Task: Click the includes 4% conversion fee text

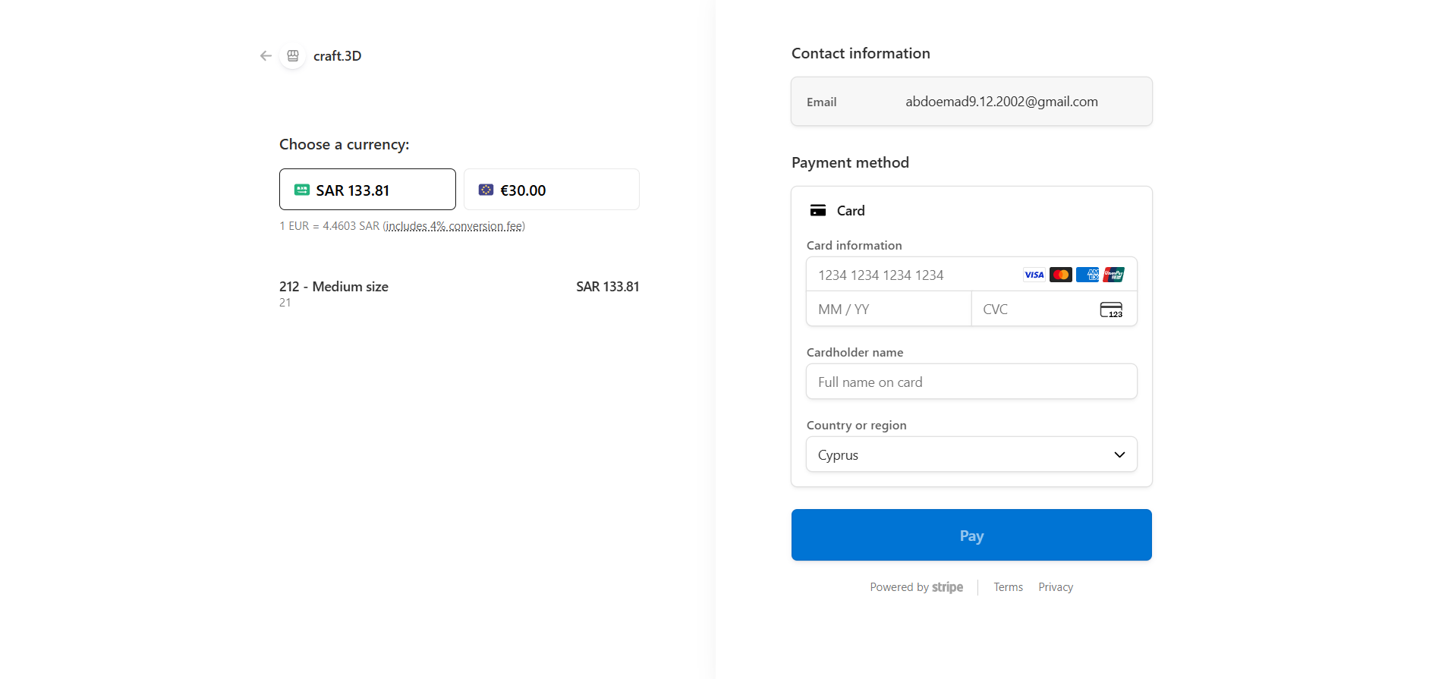Action: [455, 226]
